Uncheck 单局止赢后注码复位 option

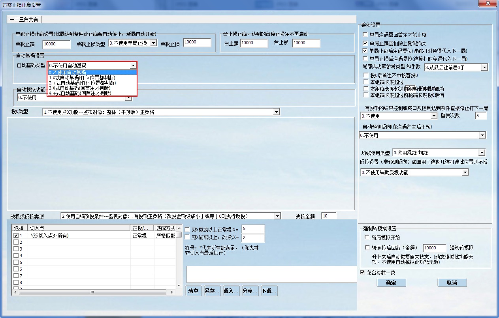point(365,50)
